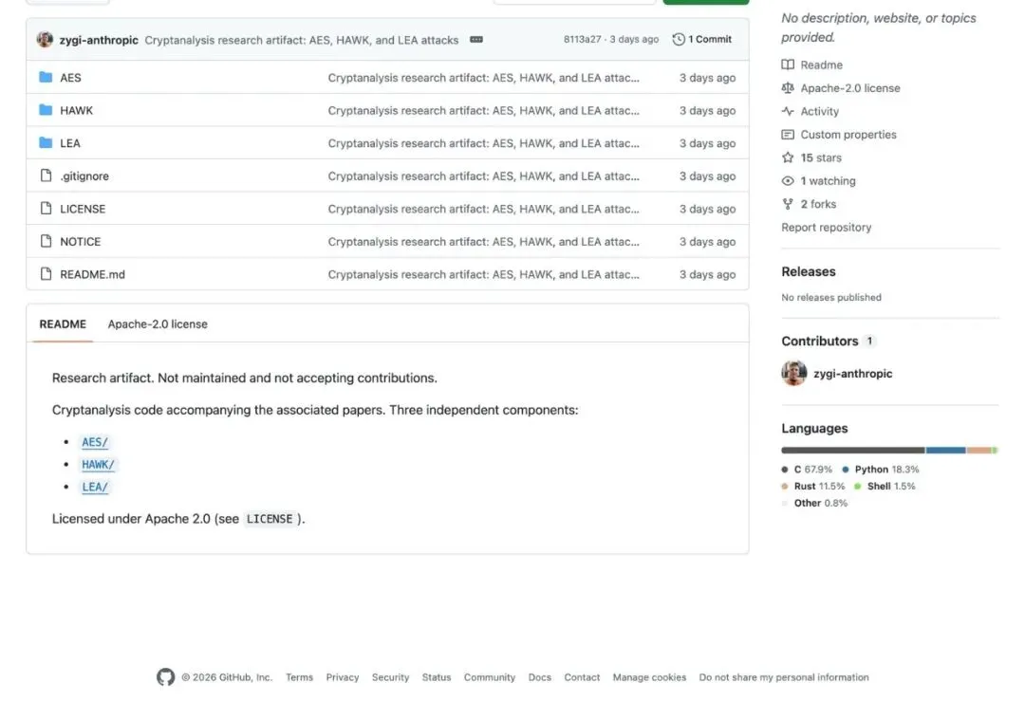Click the blue Python segment of language bar

945,451
